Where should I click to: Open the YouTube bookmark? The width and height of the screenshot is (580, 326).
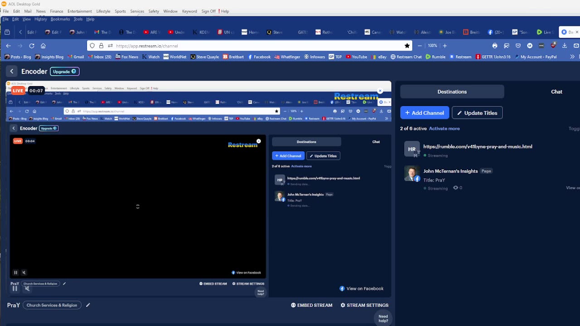pyautogui.click(x=357, y=57)
